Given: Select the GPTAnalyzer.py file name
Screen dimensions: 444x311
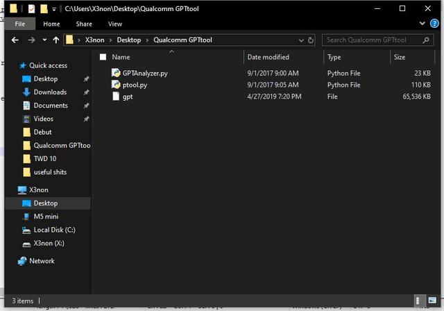Looking at the screenshot, I should 145,74.
